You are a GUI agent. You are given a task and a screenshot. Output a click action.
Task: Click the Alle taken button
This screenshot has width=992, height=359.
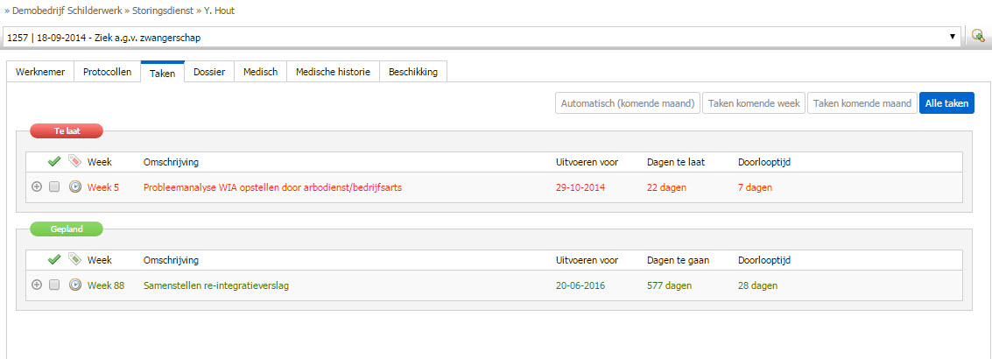tap(946, 103)
